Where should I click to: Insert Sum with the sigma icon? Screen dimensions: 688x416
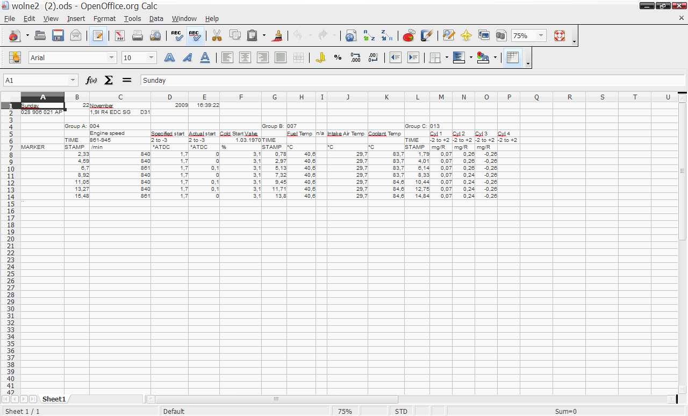point(109,80)
